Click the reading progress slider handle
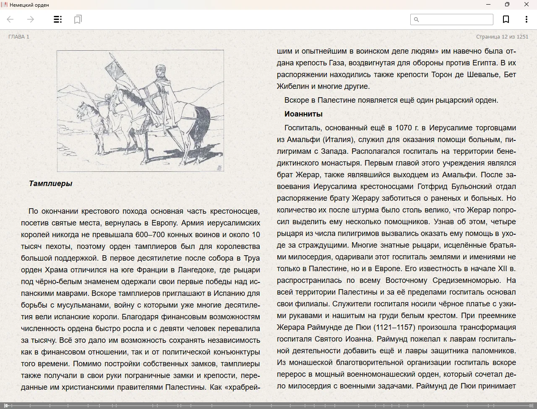Screen dimensions: 537x409 6,405
